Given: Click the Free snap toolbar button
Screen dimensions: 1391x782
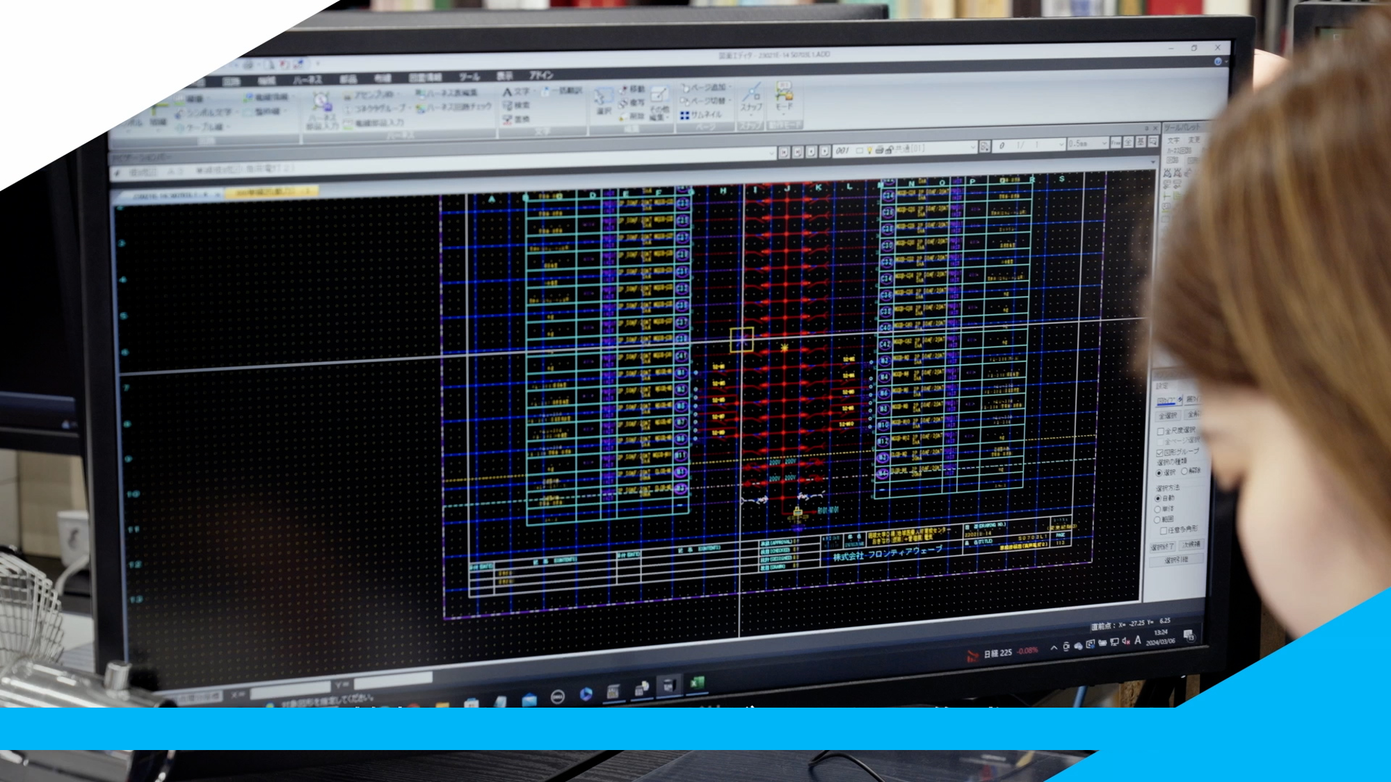Looking at the screenshot, I should point(1117,142).
